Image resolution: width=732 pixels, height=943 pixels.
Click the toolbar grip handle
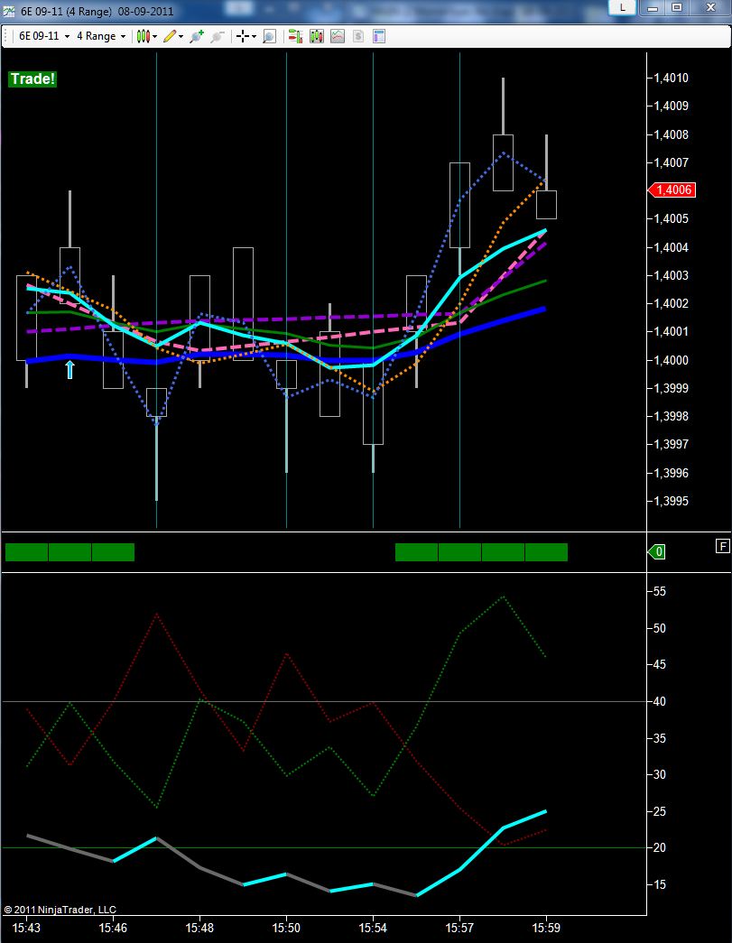pos(5,37)
